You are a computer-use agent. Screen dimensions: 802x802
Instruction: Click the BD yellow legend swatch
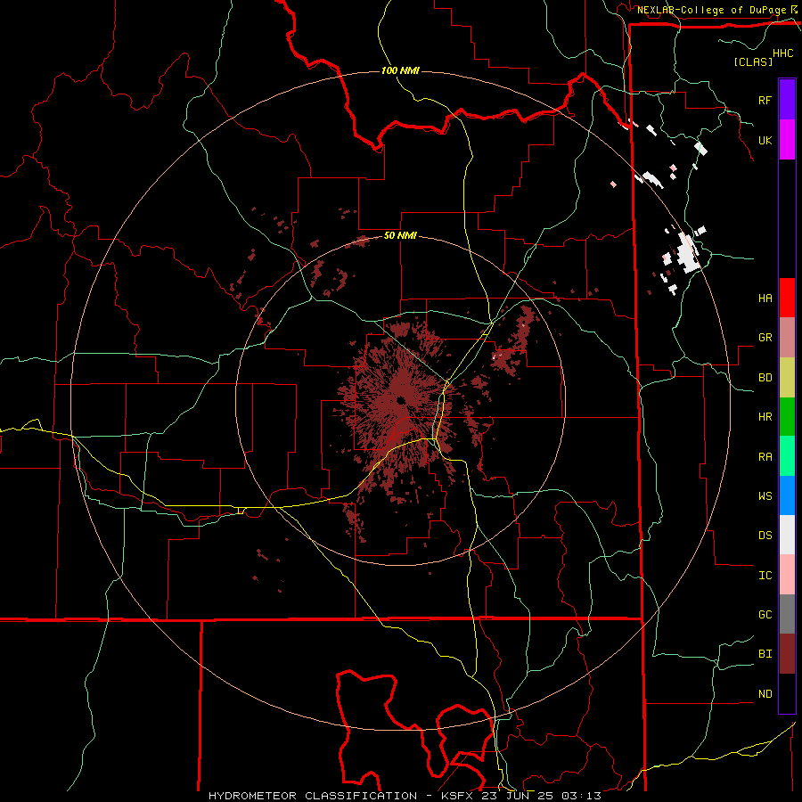[787, 378]
